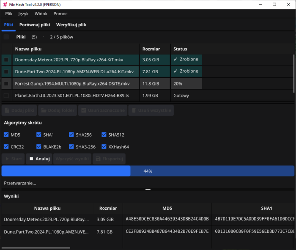Click the Start button
Image resolution: width=296 pixels, height=250 pixels.
[x=13, y=159]
